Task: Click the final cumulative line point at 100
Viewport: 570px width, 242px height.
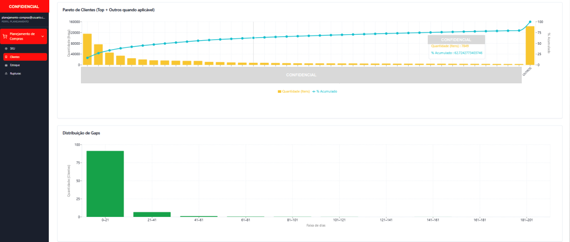Action: [530, 22]
